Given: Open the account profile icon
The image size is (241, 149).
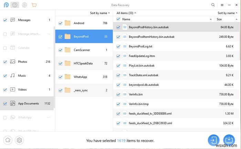Looking at the screenshot, I should [24, 5].
